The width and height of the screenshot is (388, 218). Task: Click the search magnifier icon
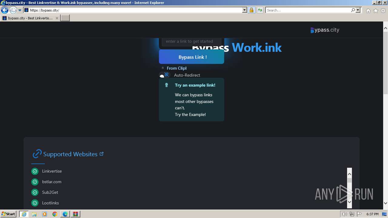point(353,10)
